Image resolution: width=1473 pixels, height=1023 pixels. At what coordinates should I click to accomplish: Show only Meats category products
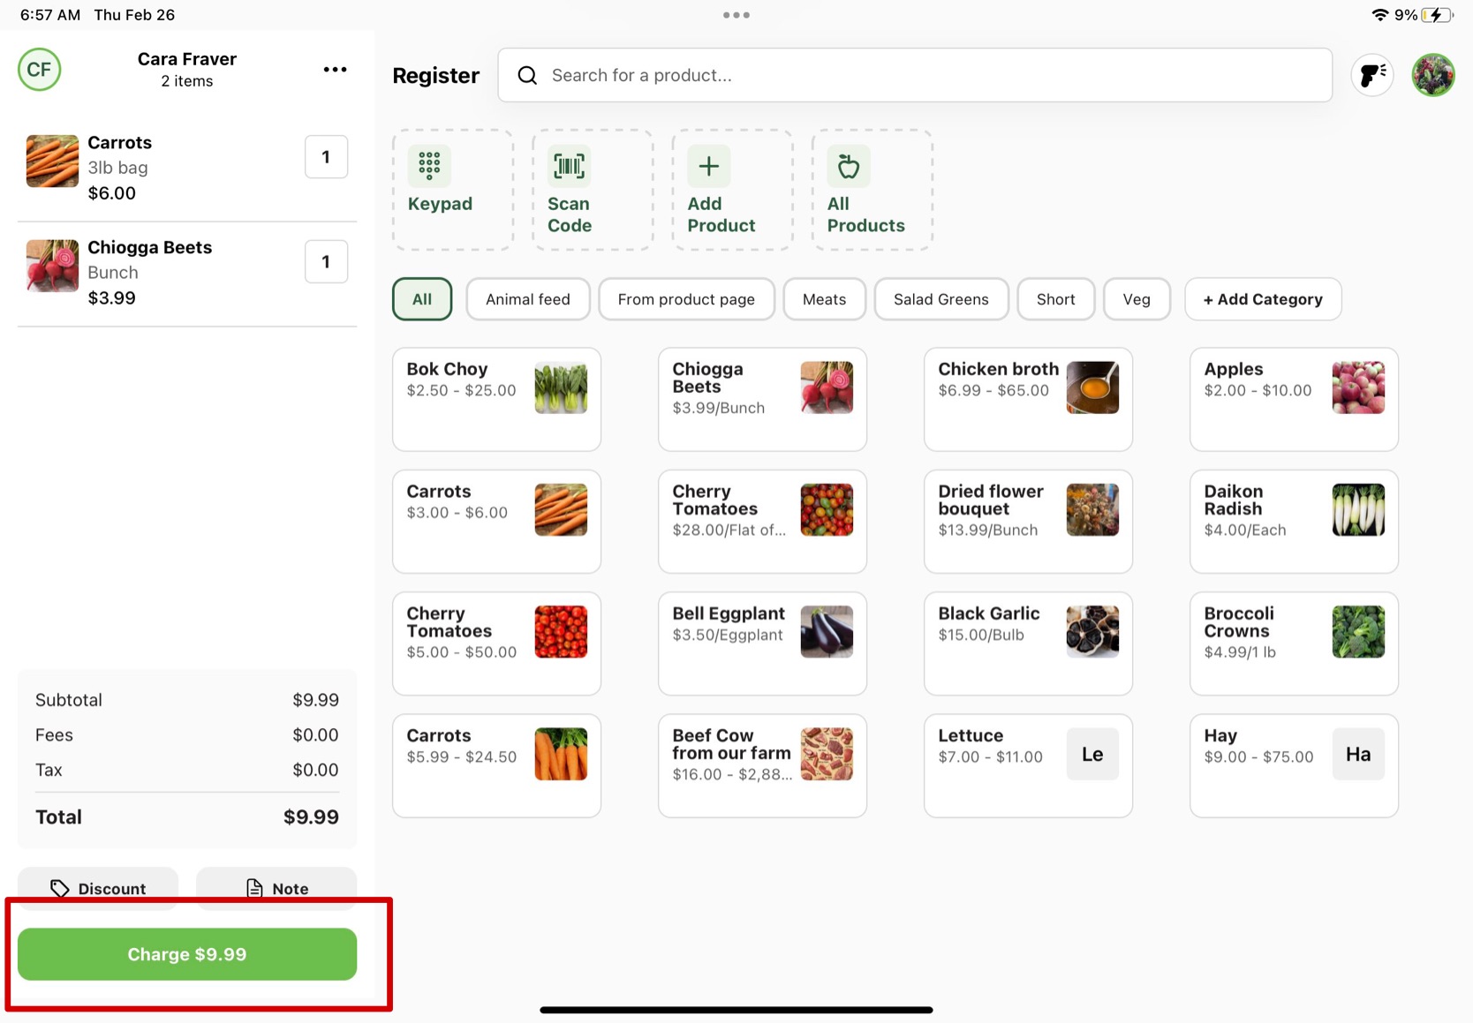(x=824, y=299)
